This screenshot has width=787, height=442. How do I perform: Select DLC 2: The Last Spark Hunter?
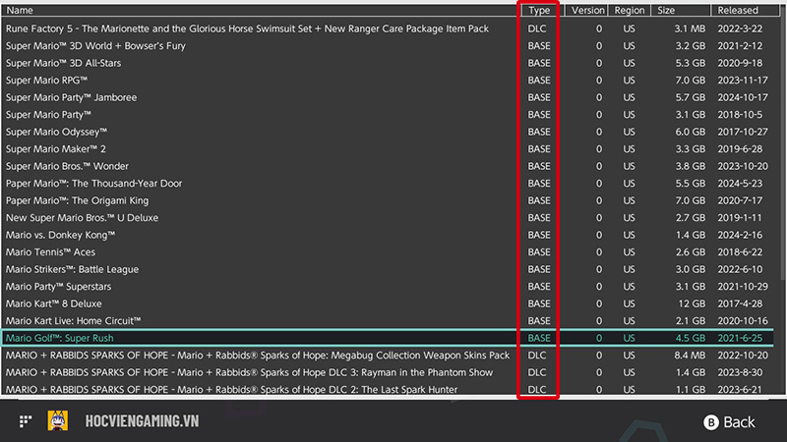[388, 389]
